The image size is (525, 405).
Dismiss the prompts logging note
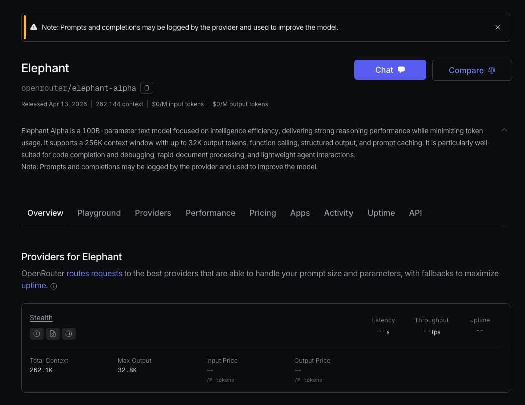point(498,27)
